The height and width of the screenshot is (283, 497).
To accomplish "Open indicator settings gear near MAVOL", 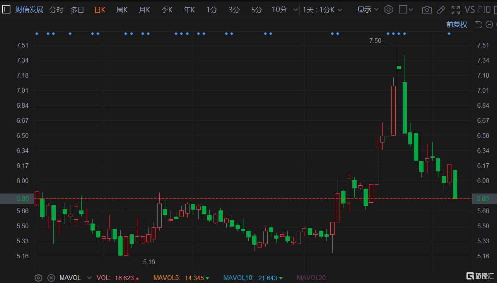I will click(38, 278).
